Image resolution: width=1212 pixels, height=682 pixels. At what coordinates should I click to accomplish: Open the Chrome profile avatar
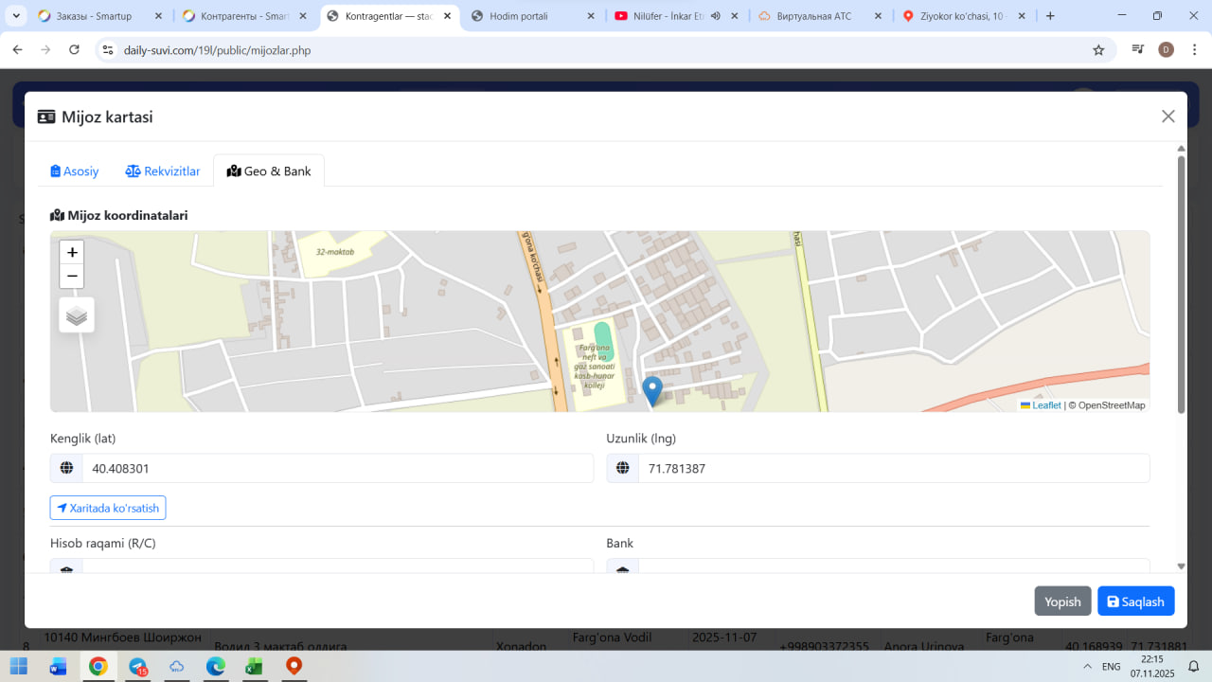[x=1166, y=50]
